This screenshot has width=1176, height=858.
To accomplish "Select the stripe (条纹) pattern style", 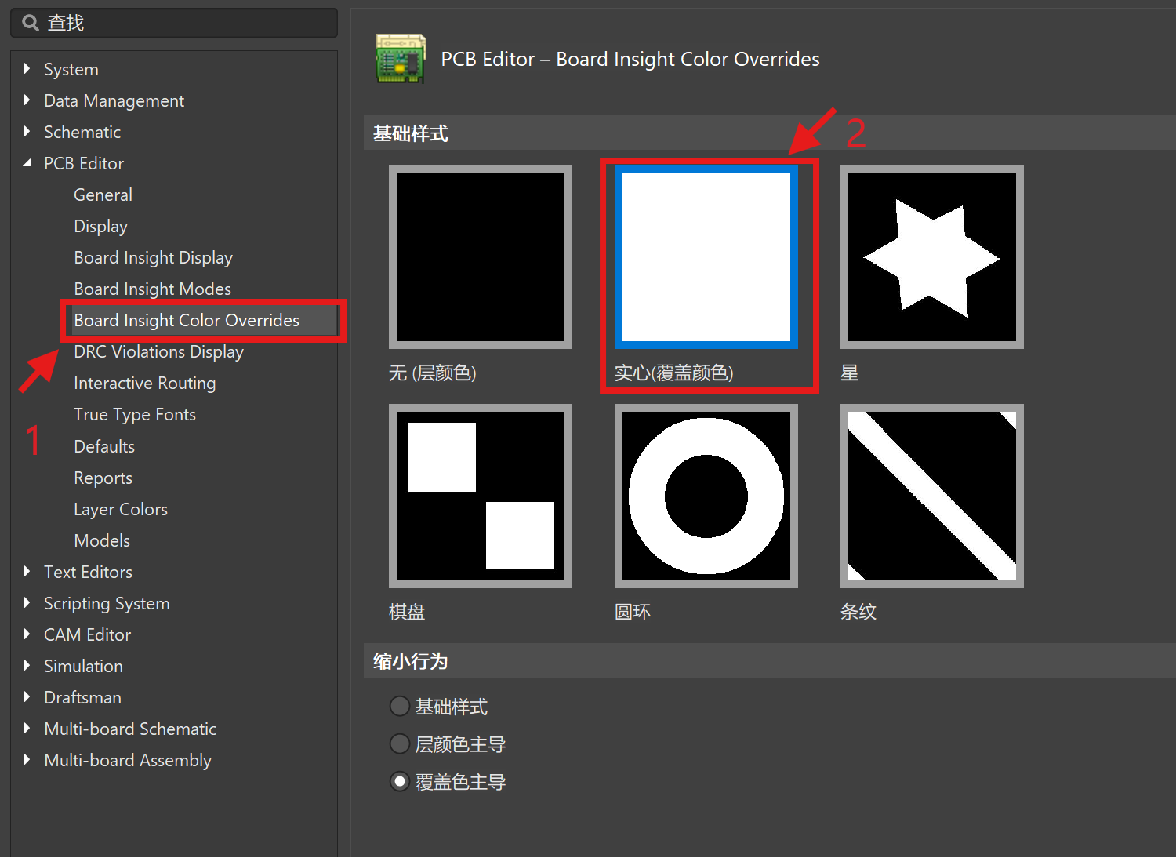I will [x=931, y=496].
